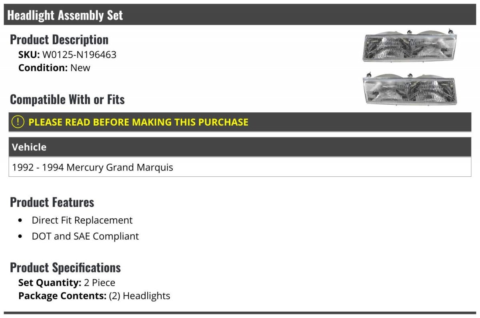
Task: Click the Package Contents (2) Headlights line
Action: click(x=94, y=296)
